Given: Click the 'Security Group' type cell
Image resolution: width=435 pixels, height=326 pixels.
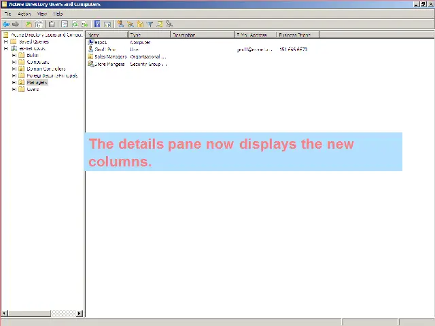Looking at the screenshot, I should tap(148, 64).
